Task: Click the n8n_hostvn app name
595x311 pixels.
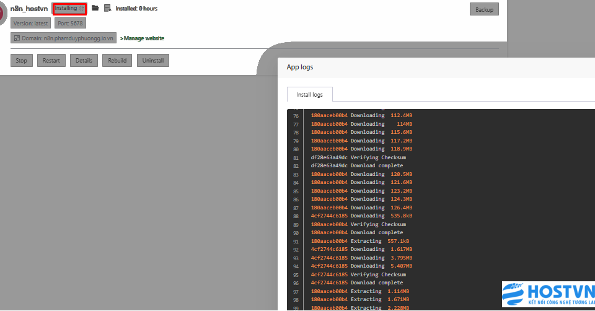Action: point(29,9)
